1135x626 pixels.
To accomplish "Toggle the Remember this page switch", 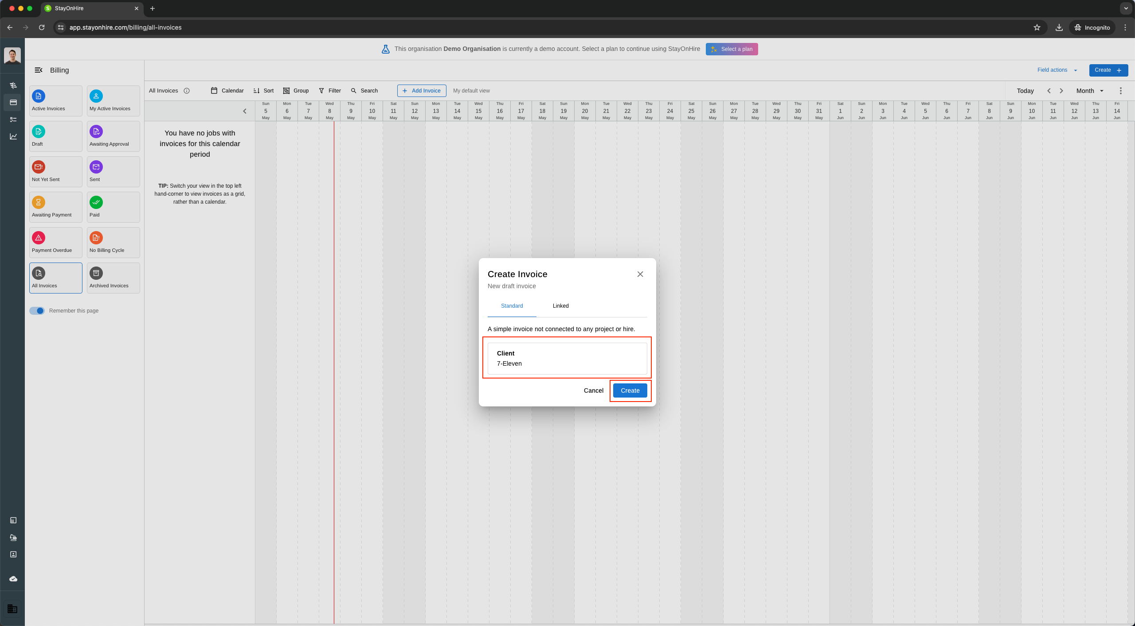I will [37, 311].
